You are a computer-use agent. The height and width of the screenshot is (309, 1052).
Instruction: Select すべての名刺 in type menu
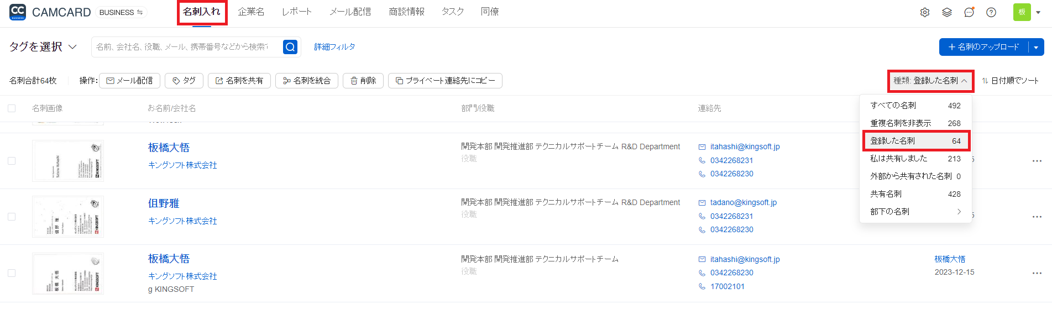[x=915, y=106]
